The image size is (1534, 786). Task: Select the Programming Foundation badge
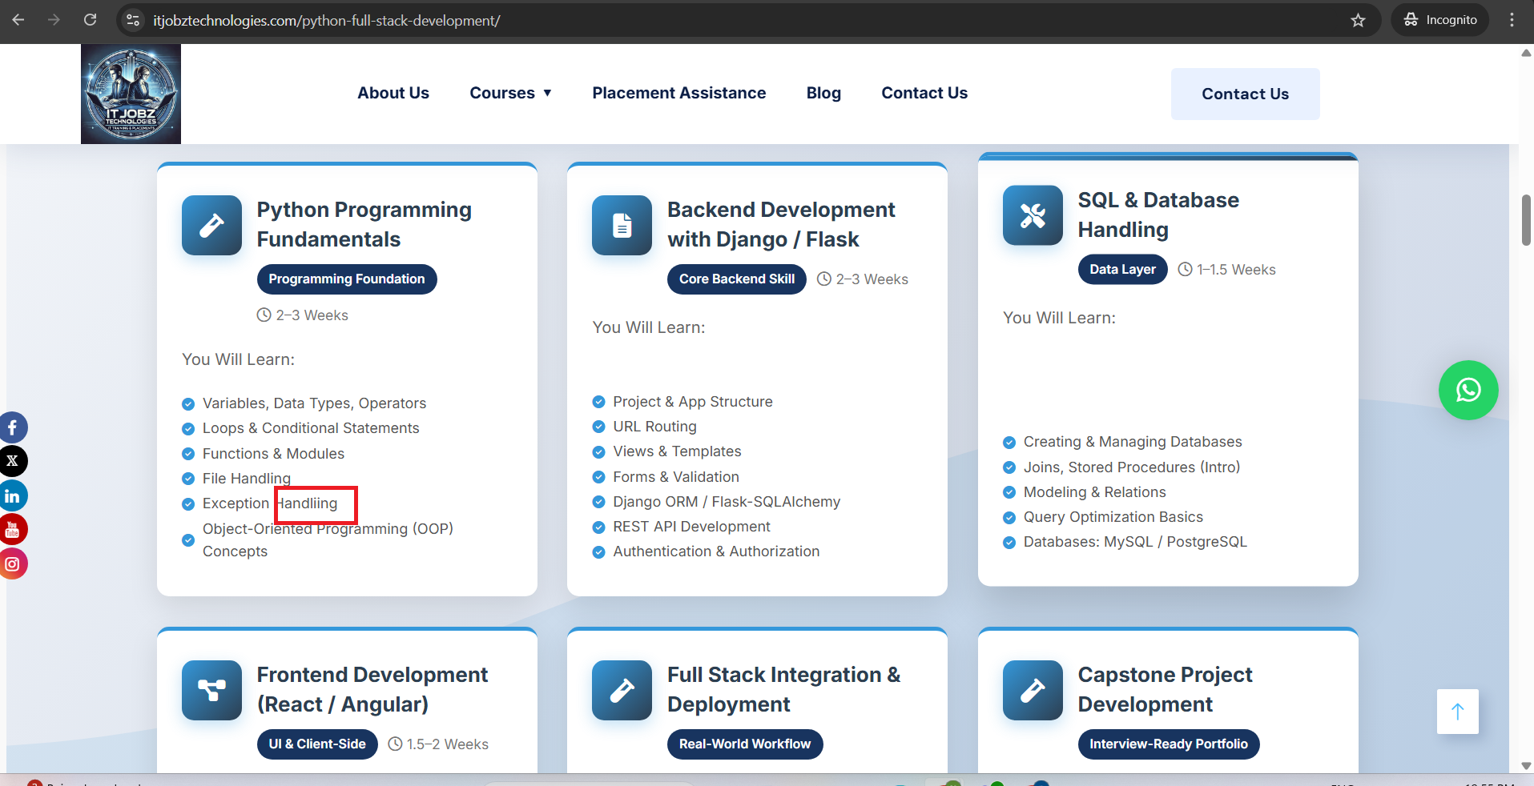[x=346, y=279]
